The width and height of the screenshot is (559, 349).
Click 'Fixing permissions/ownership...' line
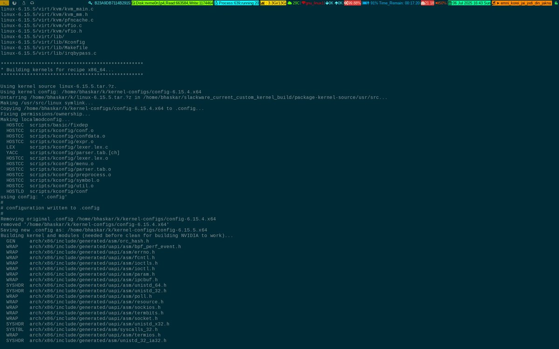point(46,114)
